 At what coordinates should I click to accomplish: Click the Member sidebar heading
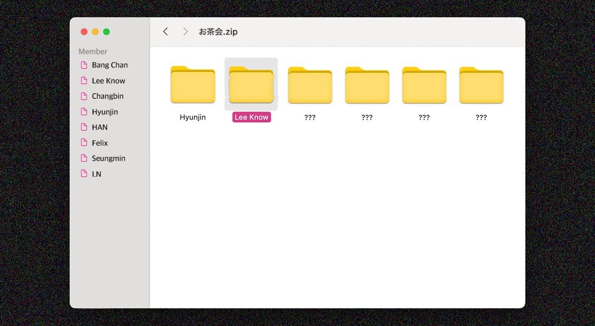(x=93, y=51)
